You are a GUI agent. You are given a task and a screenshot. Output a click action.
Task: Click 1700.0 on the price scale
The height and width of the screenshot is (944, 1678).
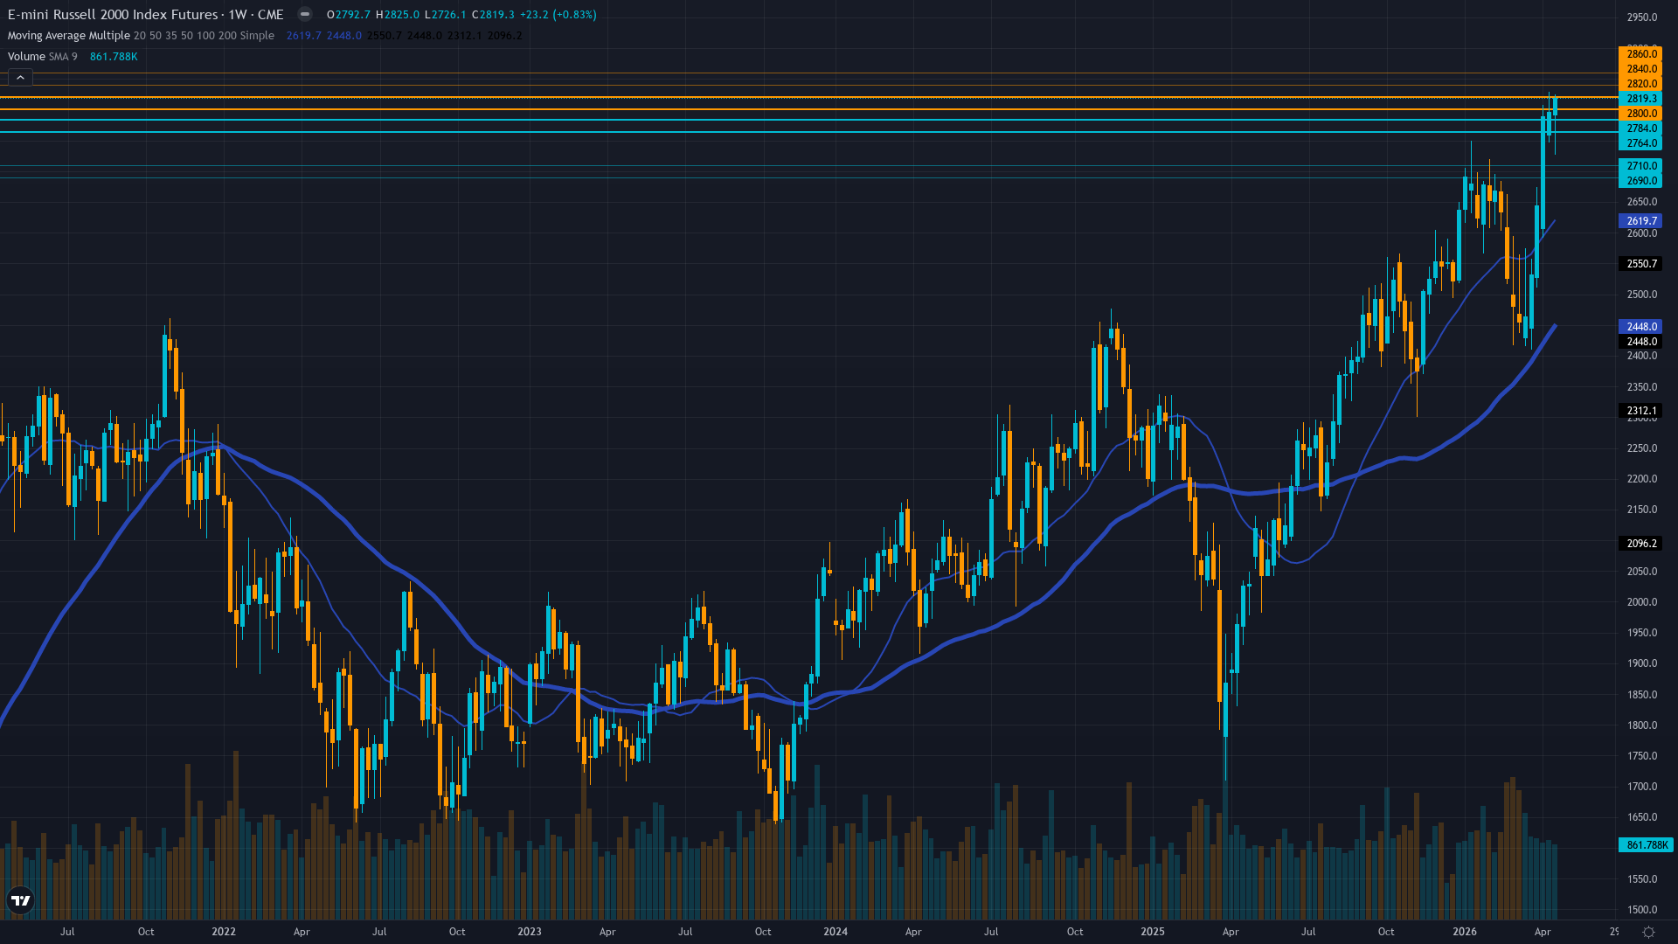(x=1641, y=787)
